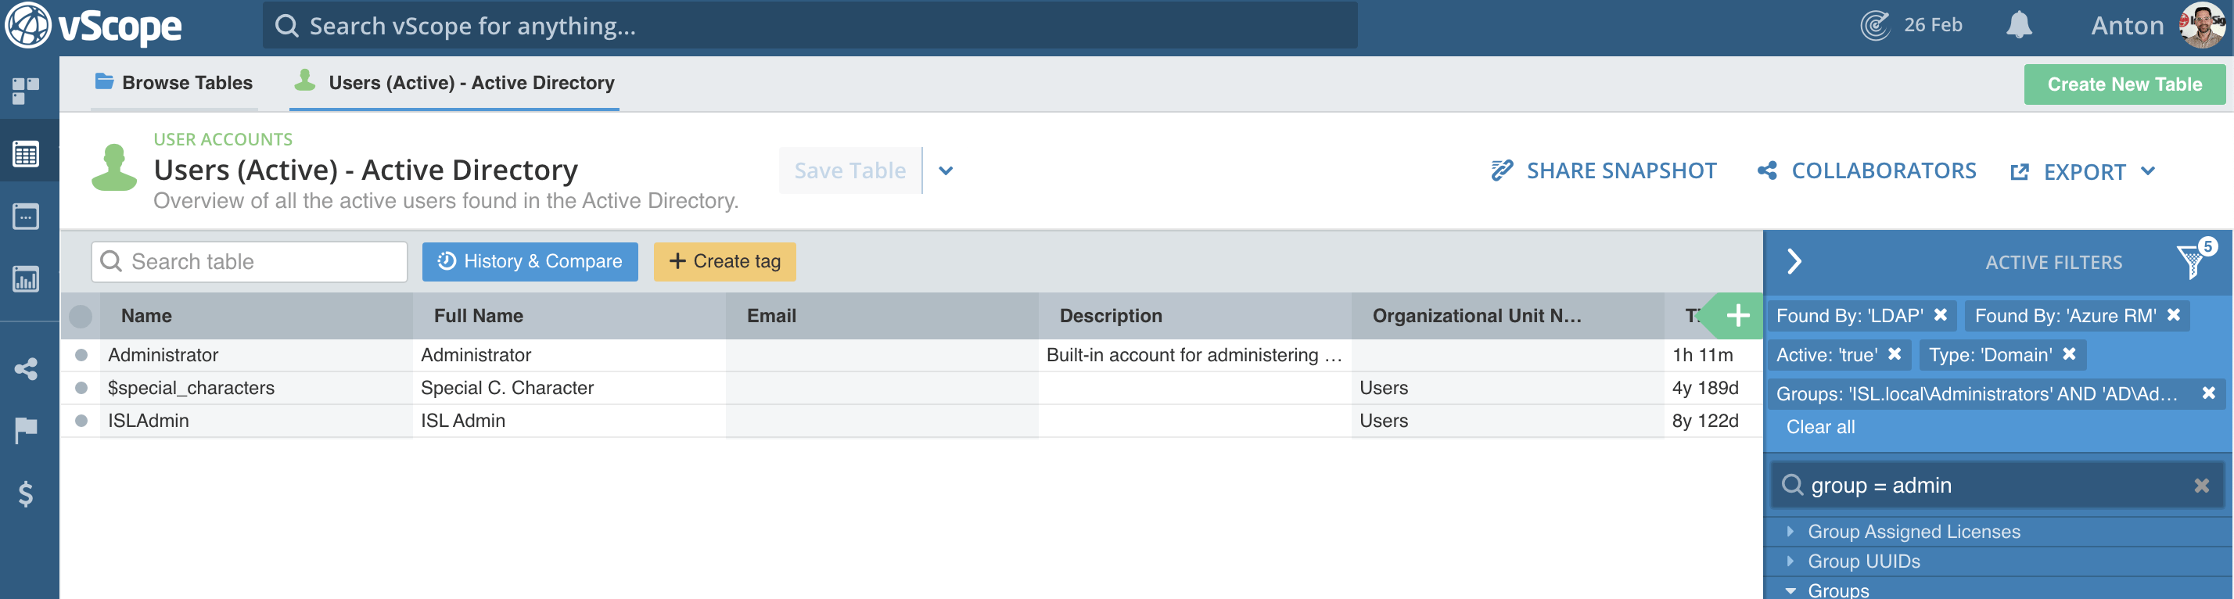Click the 'group = admin' filter search field
This screenshot has height=599, width=2234.
(x=1996, y=486)
